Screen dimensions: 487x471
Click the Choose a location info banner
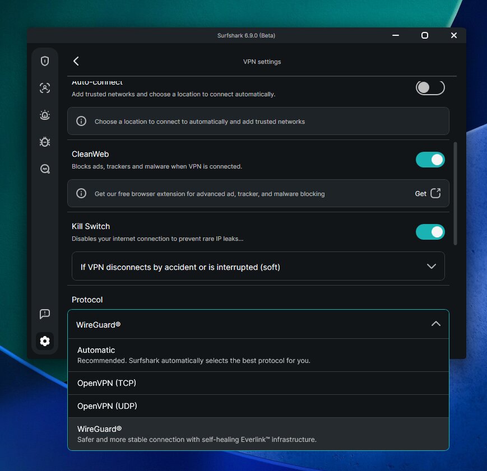[x=258, y=121]
